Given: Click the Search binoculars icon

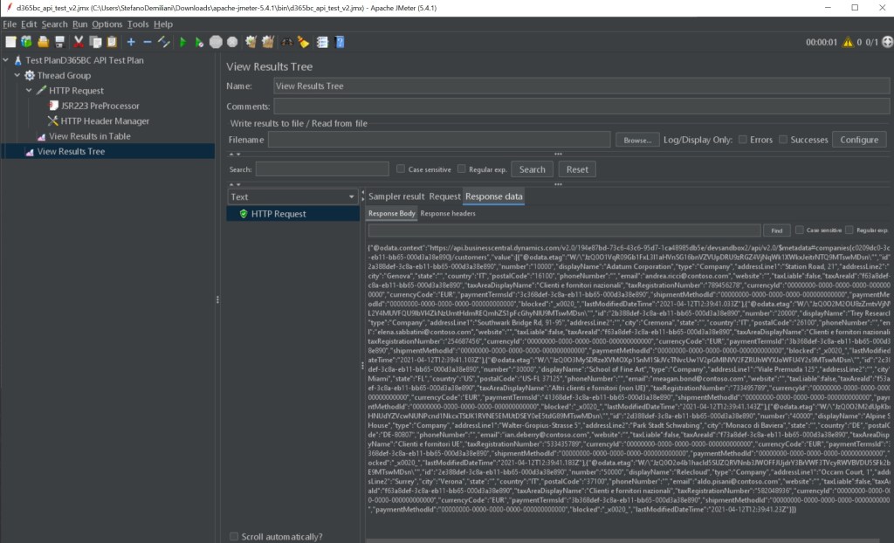Looking at the screenshot, I should pos(285,41).
